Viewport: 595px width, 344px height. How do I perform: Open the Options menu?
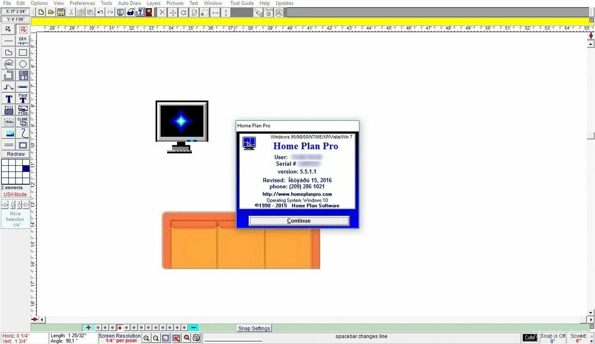39,3
